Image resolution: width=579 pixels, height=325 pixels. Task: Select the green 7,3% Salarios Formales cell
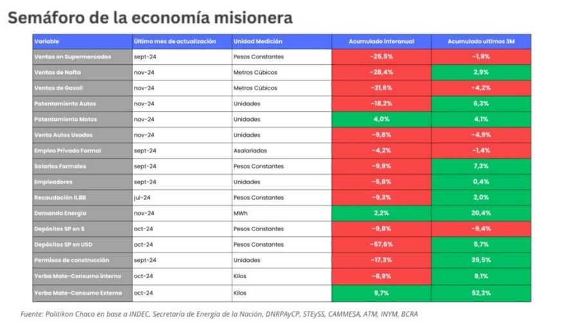click(481, 166)
